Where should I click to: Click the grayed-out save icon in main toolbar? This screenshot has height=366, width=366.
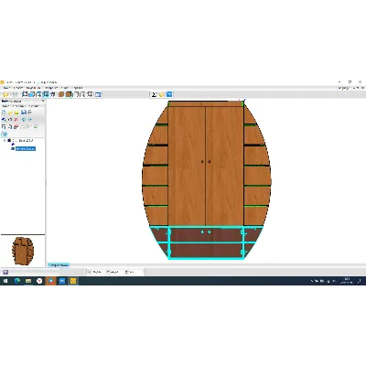15,94
